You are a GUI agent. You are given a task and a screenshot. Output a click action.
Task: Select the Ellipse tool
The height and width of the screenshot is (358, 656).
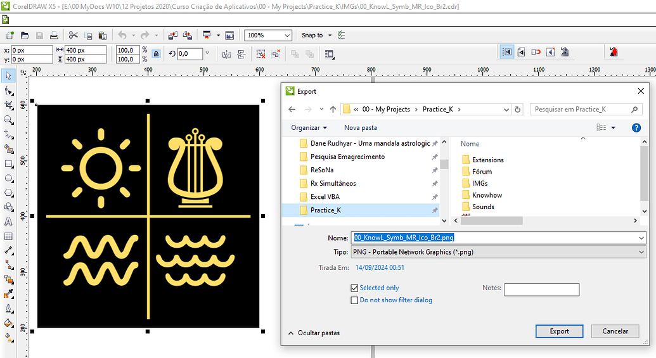pos(8,178)
